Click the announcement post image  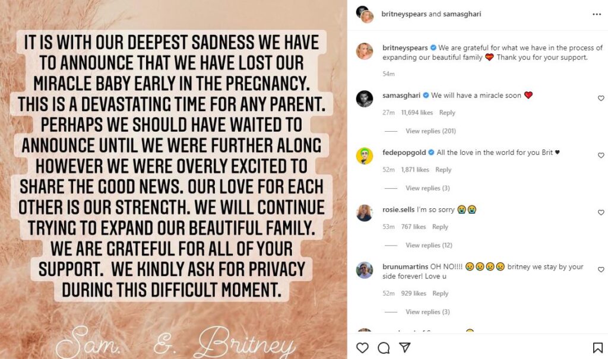tap(173, 179)
